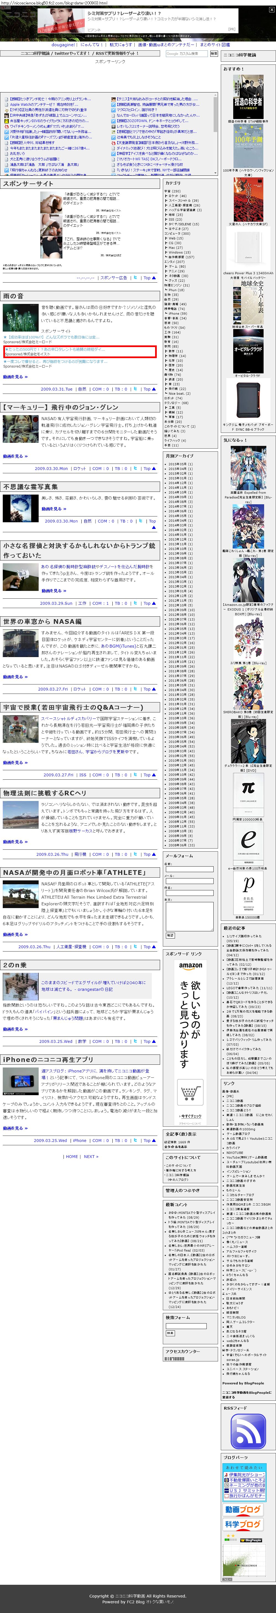Open 宇宙 (250) category
The height and width of the screenshot is (1613, 276).
pos(172,191)
